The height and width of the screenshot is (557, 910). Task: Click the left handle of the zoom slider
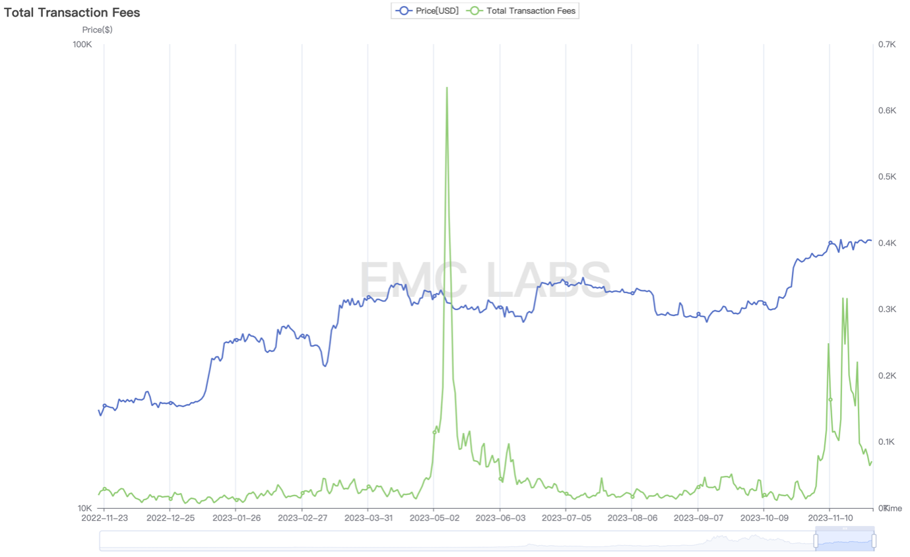pos(816,541)
